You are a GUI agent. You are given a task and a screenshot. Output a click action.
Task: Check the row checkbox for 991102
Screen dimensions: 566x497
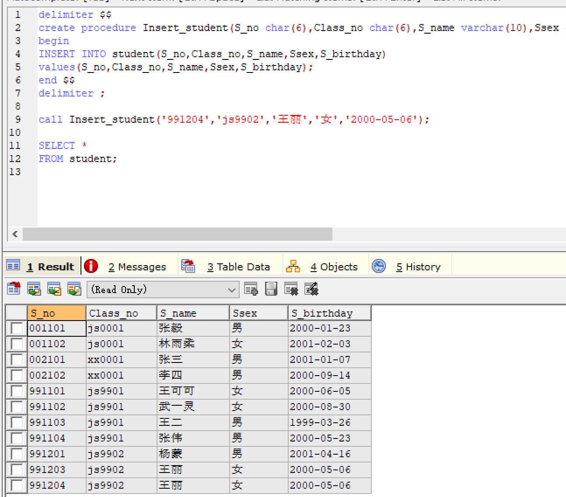tap(17, 407)
